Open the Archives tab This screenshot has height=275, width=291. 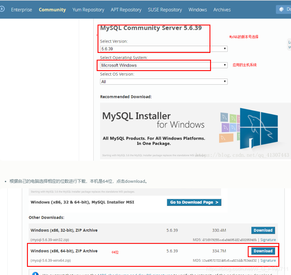point(222,10)
